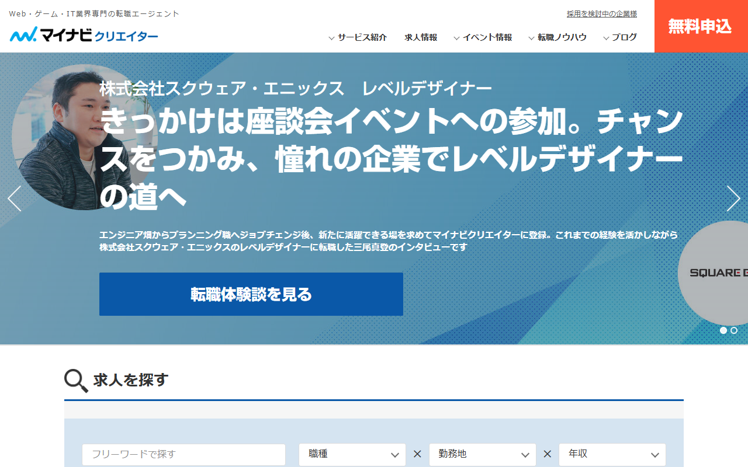Click the Mynavi Creator logo
The width and height of the screenshot is (748, 467).
tap(84, 36)
